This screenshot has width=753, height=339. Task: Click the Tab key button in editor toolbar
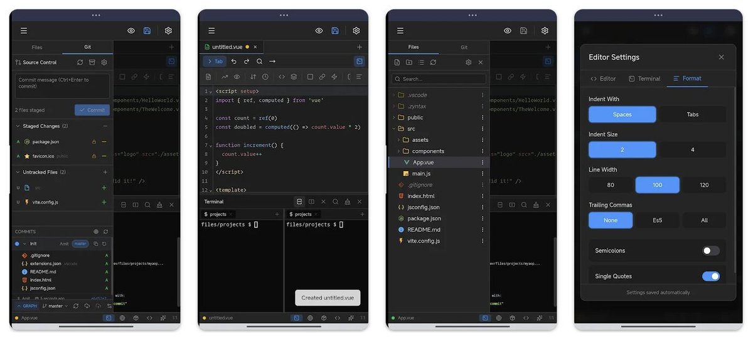[x=215, y=62]
